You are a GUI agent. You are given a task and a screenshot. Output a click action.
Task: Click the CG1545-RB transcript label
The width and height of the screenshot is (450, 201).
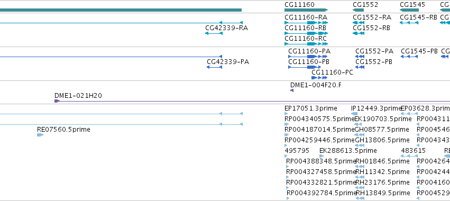pyautogui.click(x=418, y=17)
